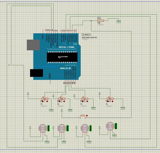The image size is (160, 153).
Task: Click the red dot overlapping the RV2 label
Action: pos(59,101)
